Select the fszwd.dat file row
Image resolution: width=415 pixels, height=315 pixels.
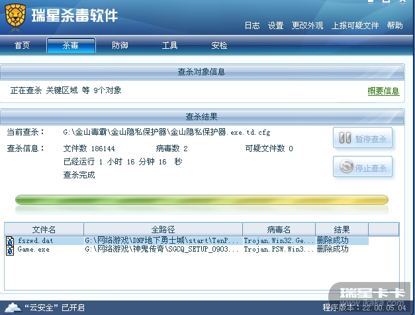(x=187, y=241)
